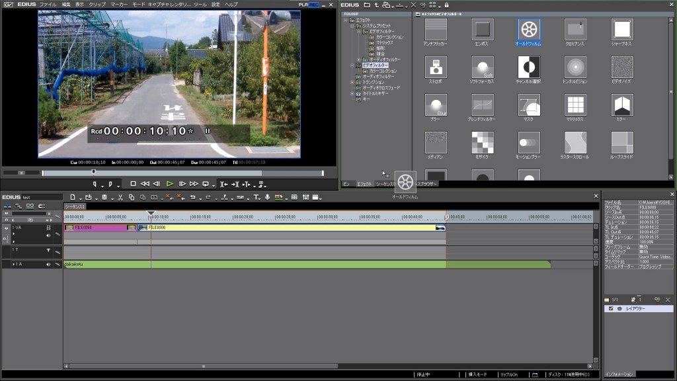Click the rewind button in player controls

pyautogui.click(x=145, y=184)
